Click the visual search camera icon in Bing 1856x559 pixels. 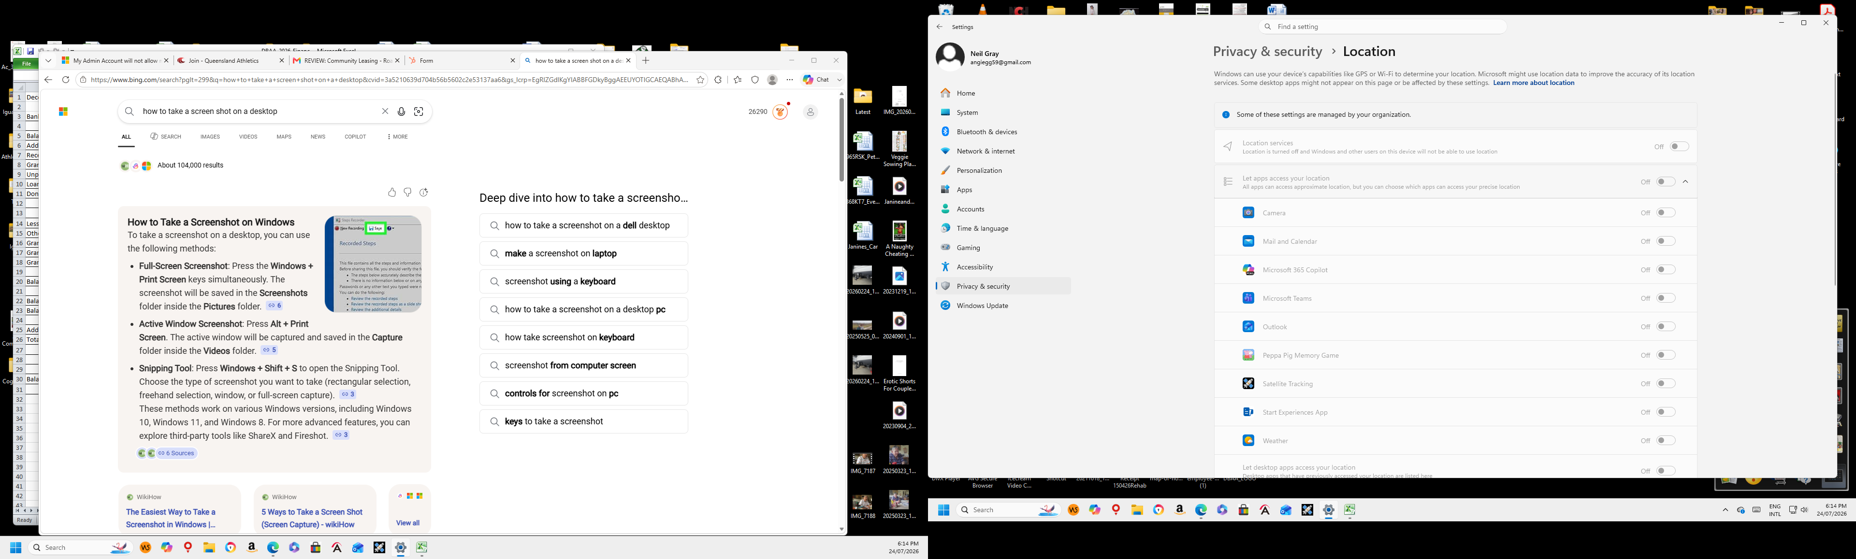tap(419, 112)
